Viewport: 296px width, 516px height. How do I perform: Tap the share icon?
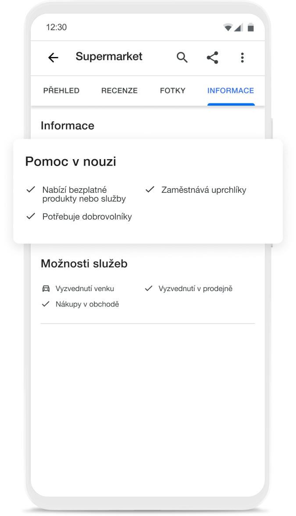point(212,57)
